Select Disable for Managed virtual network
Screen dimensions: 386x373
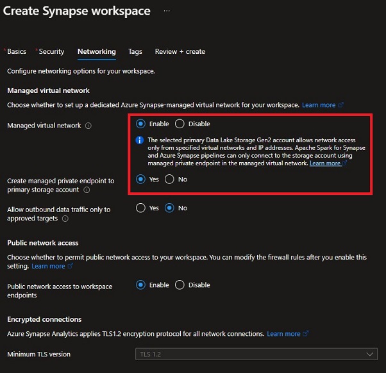coord(180,124)
